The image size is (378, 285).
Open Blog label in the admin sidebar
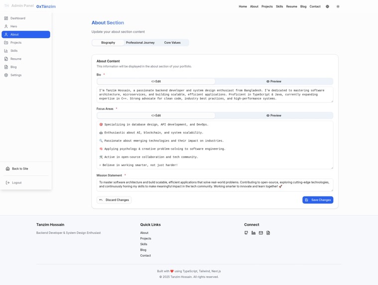point(13,67)
